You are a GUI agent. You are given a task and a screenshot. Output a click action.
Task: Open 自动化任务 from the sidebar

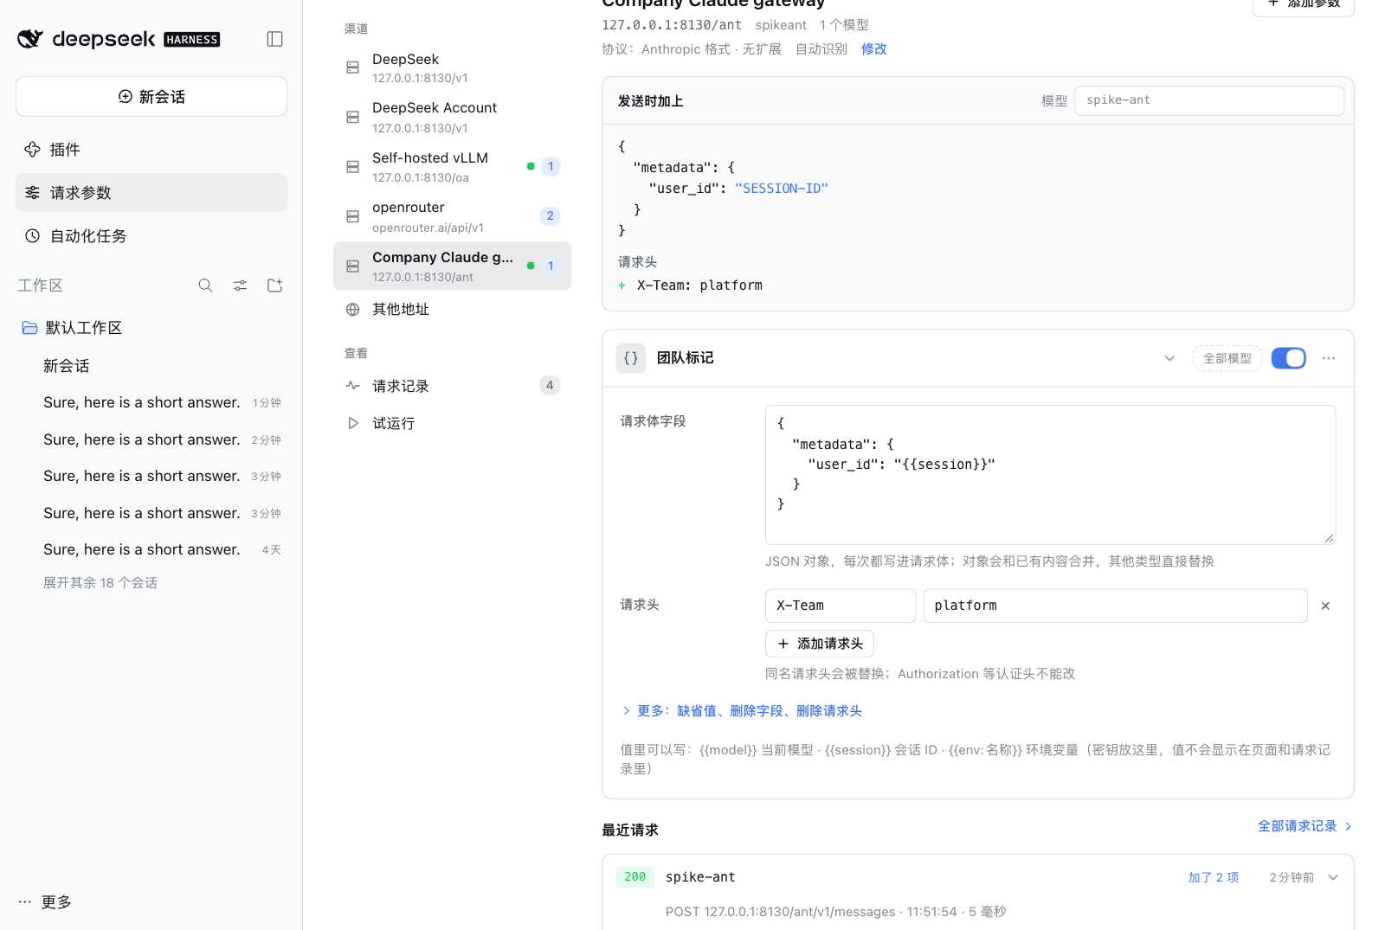coord(151,236)
